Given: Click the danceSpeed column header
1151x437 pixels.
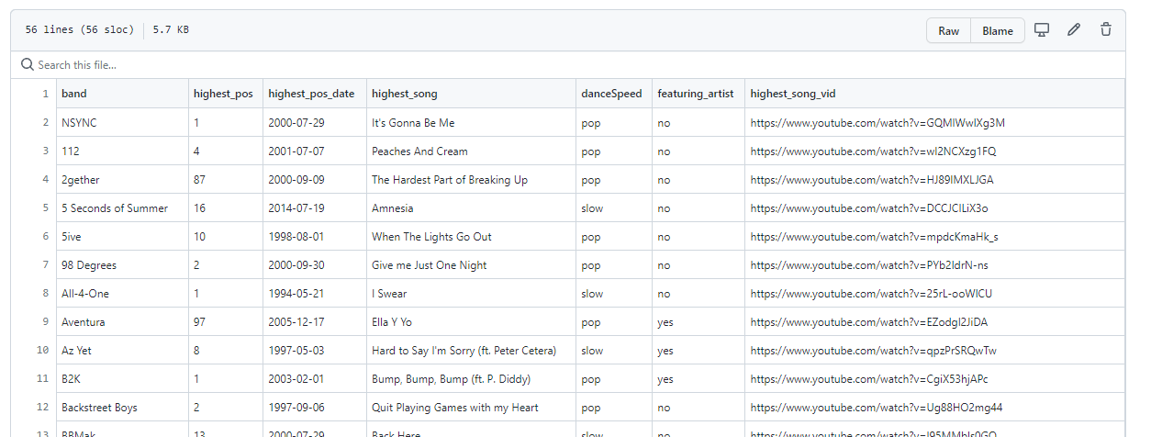Looking at the screenshot, I should click(x=613, y=94).
